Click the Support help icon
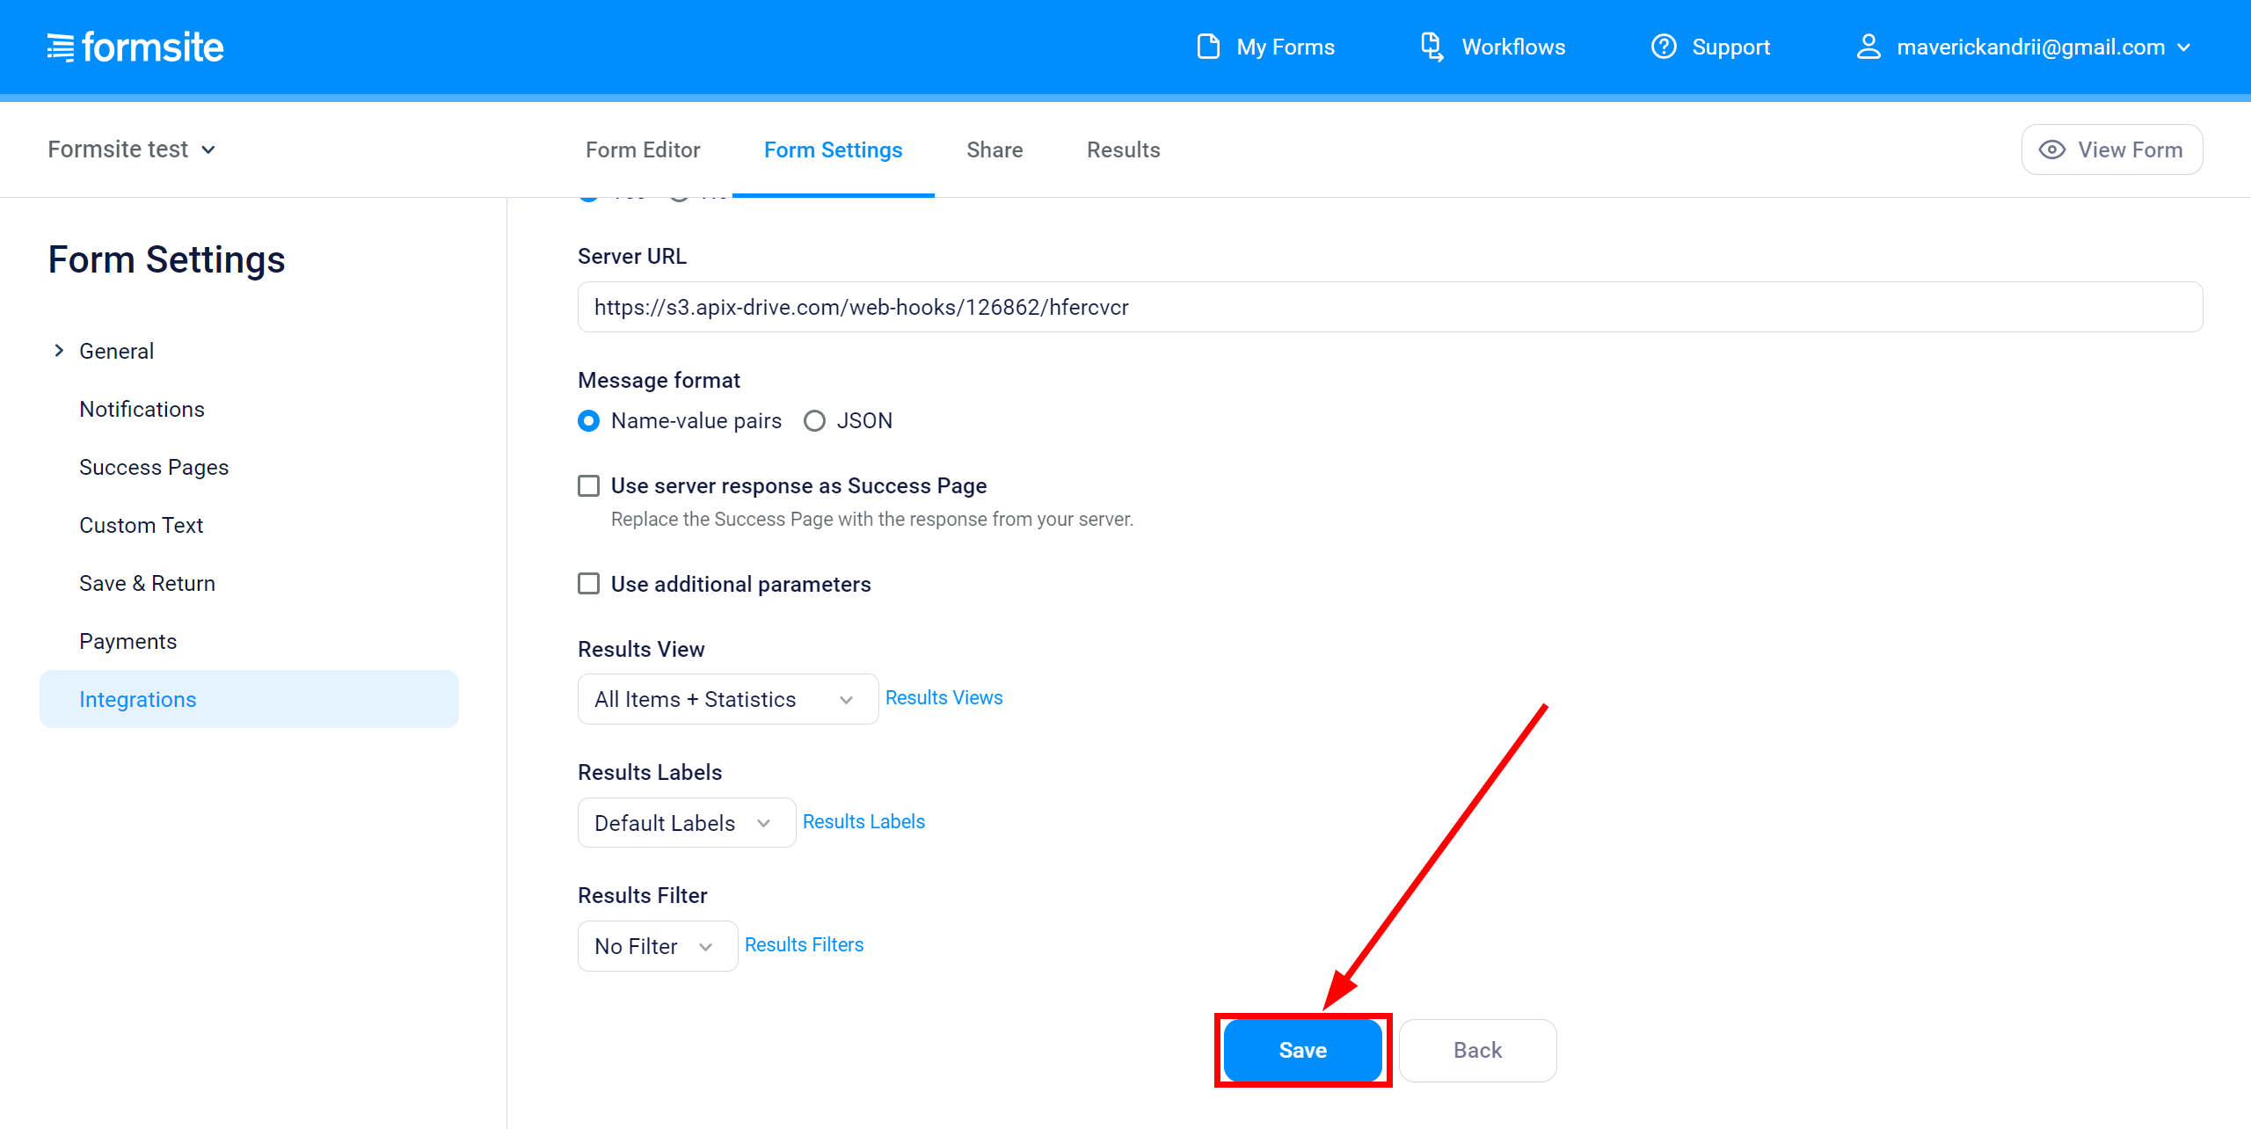Screen dimensions: 2251x1129 point(1663,46)
